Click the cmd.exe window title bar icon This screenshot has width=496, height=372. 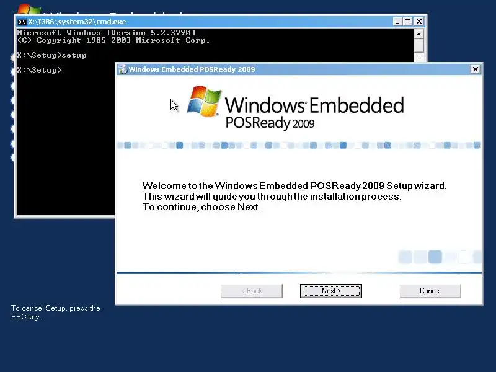[x=22, y=22]
